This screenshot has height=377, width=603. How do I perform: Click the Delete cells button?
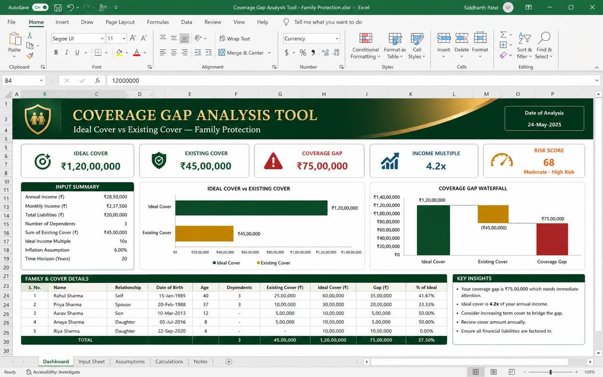click(462, 45)
